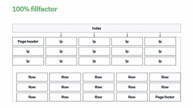
Task: Click the third arrow below Index
Action: 127,35
